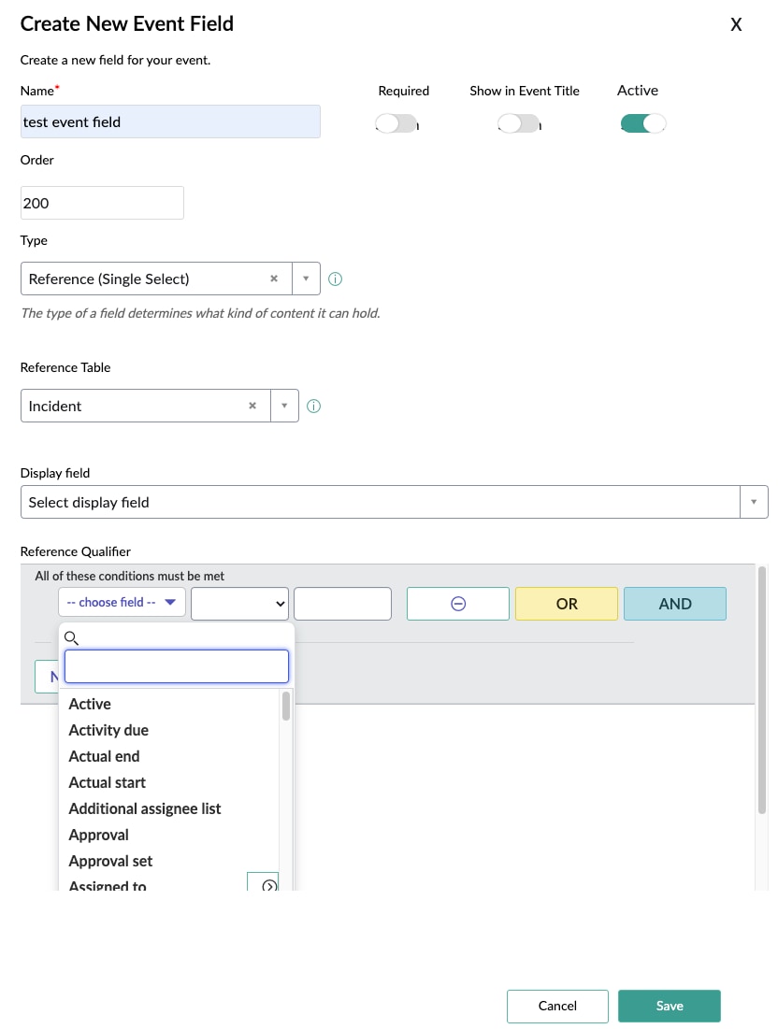Click OR to add an alternate condition
Viewport: 778px width, 1029px height.
pos(566,603)
